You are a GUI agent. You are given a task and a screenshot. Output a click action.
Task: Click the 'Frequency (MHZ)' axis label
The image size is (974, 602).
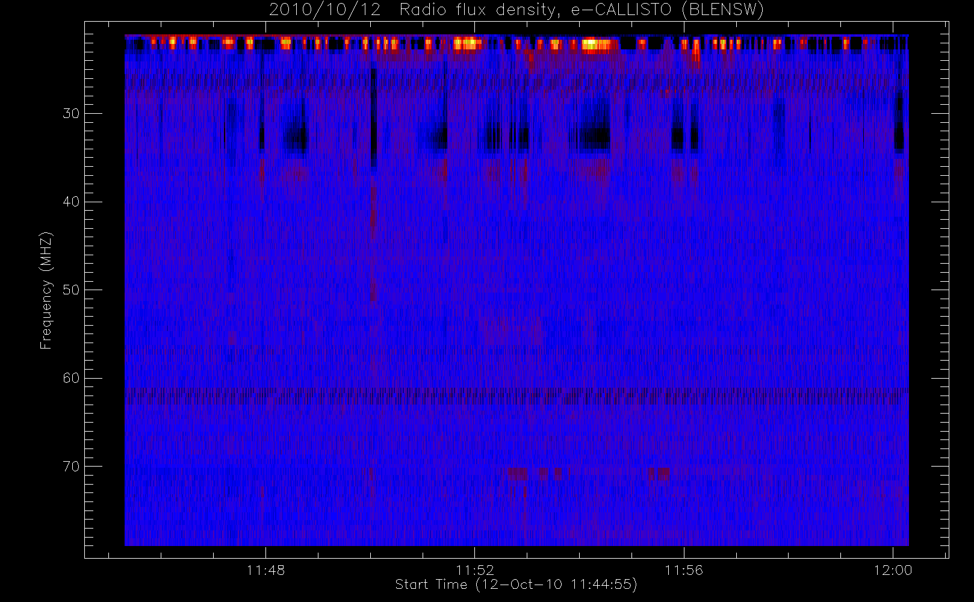click(x=46, y=290)
